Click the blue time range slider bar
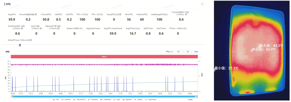Viewport: 291px width, 102px height. pyautogui.click(x=105, y=96)
